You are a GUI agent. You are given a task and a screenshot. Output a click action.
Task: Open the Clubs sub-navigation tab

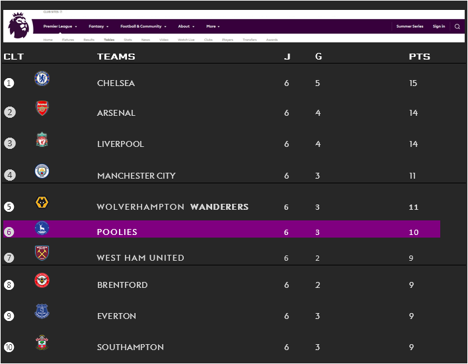(x=208, y=40)
